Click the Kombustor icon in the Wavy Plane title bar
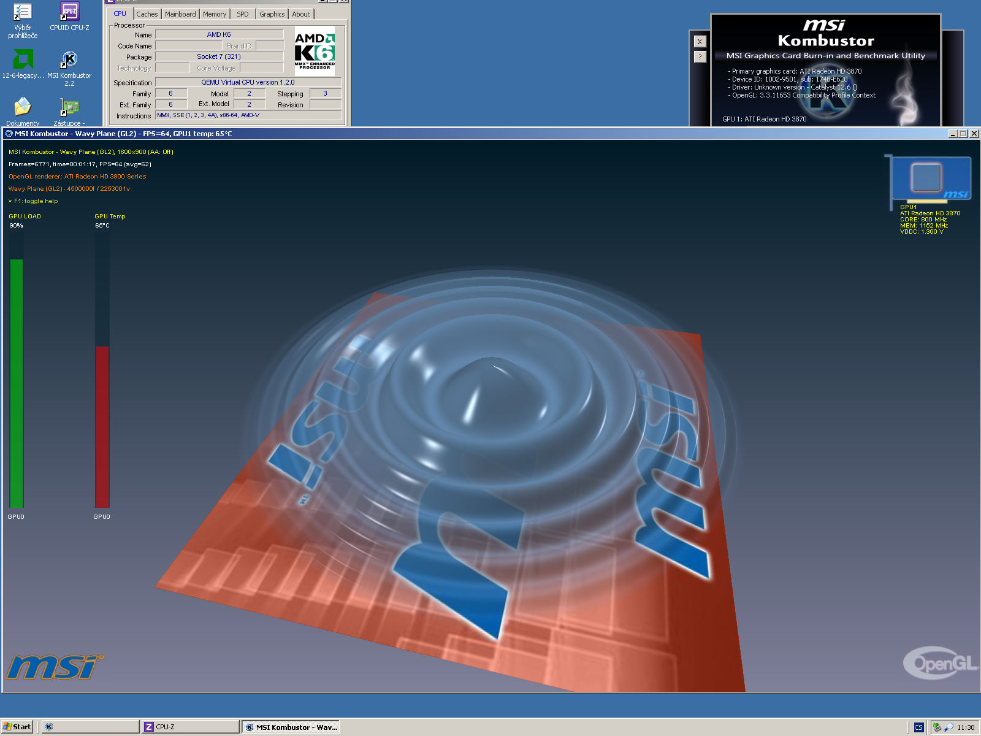The image size is (981, 736). pos(9,134)
